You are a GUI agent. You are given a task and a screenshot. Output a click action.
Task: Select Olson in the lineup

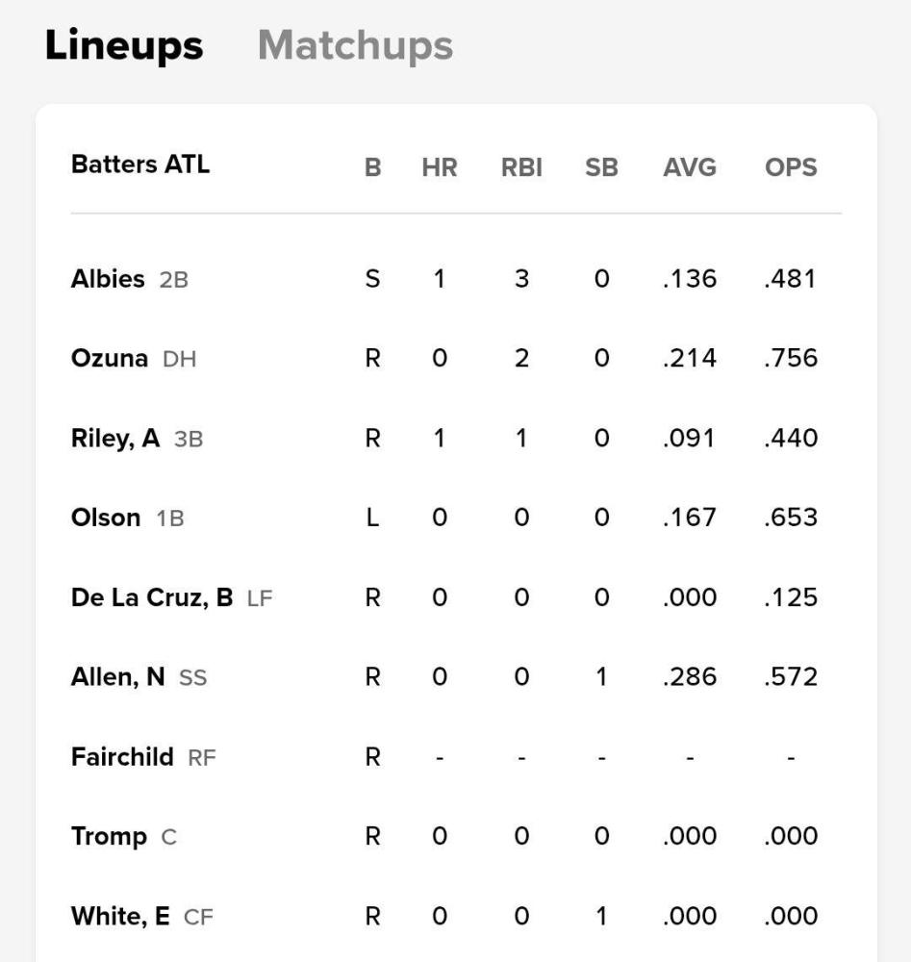[x=106, y=518]
